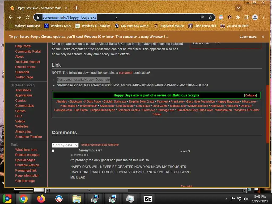Open Google Chrome from the taskbar

tap(23, 199)
